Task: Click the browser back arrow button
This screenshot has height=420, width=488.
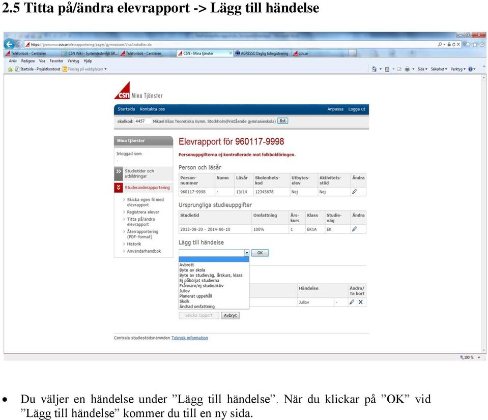Action: tap(10, 44)
